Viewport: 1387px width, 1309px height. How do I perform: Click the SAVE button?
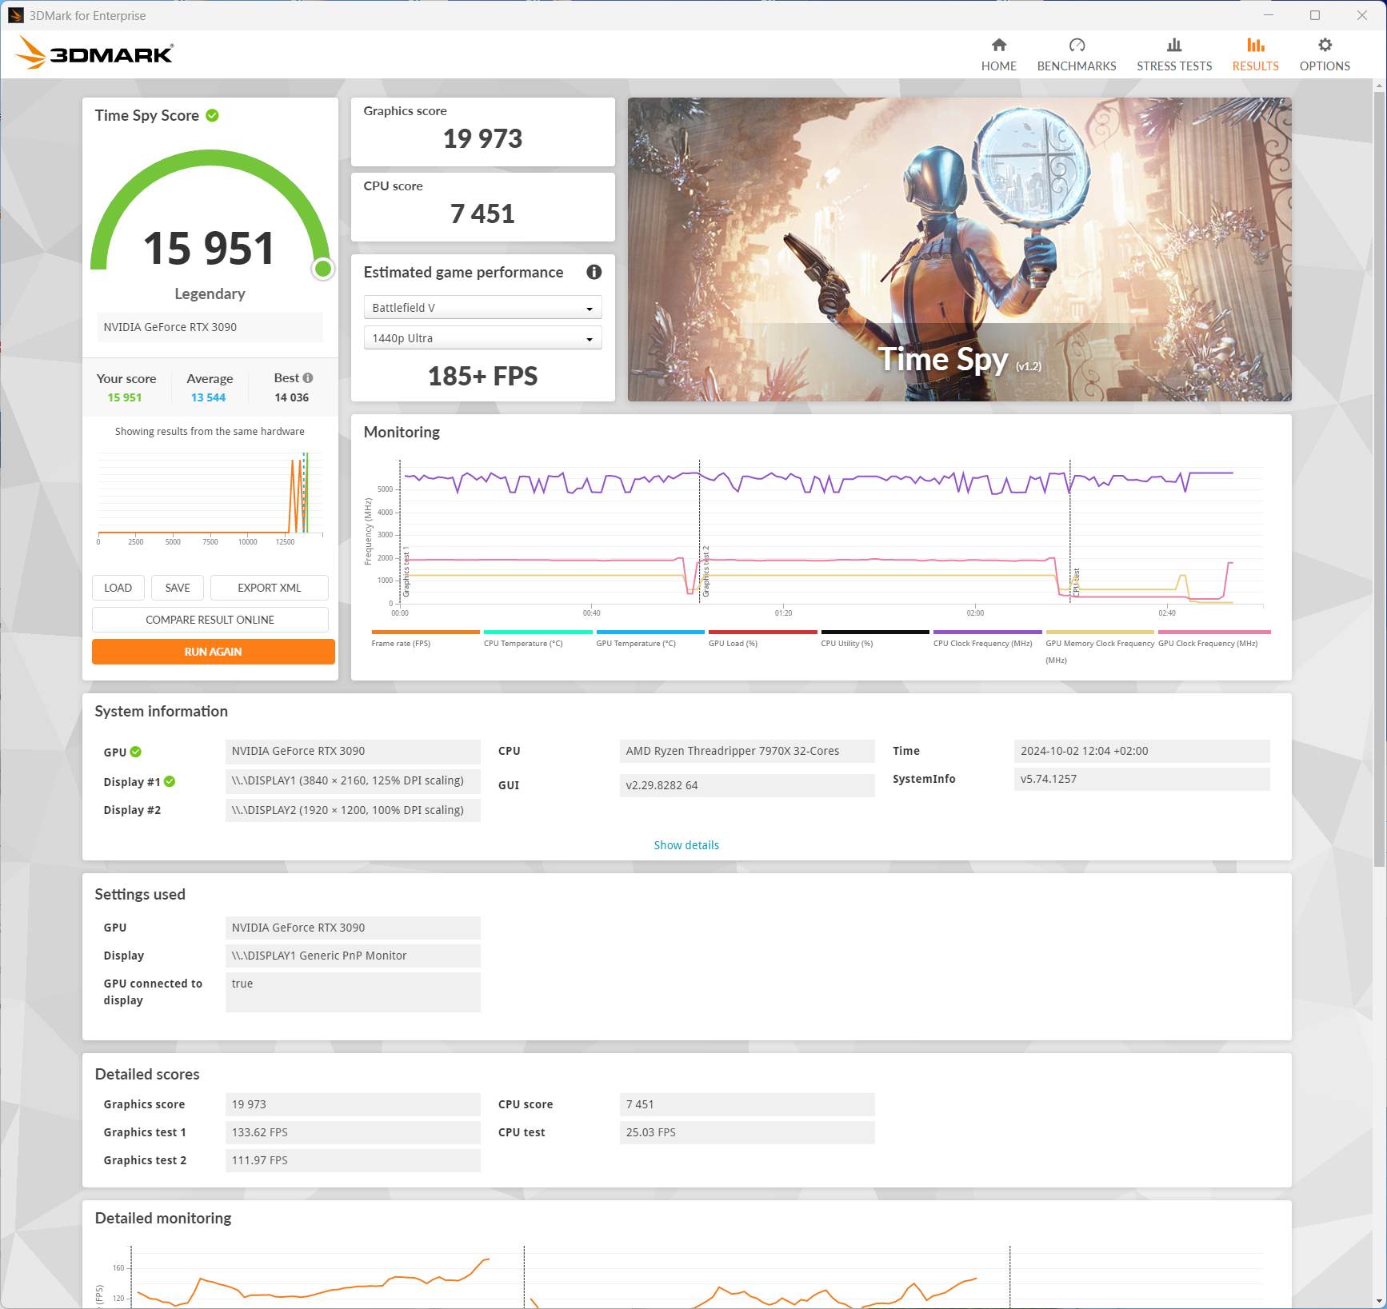pos(178,588)
